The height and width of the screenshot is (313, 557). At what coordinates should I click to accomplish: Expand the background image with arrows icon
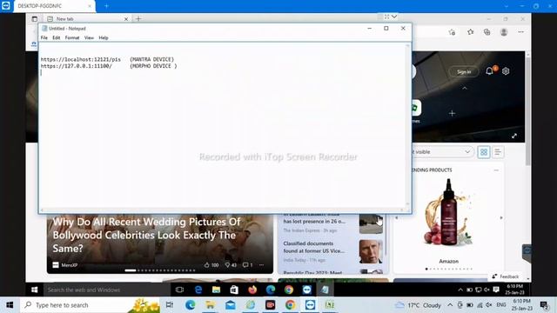(514, 136)
